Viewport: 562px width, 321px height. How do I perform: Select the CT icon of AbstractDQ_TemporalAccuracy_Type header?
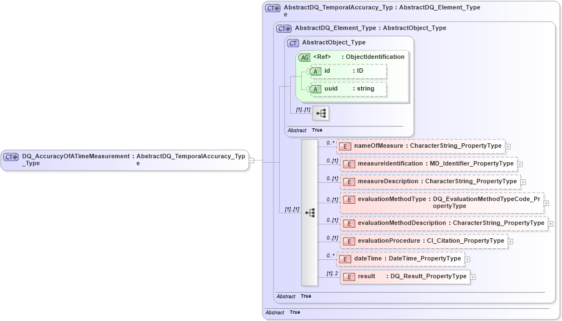point(272,8)
